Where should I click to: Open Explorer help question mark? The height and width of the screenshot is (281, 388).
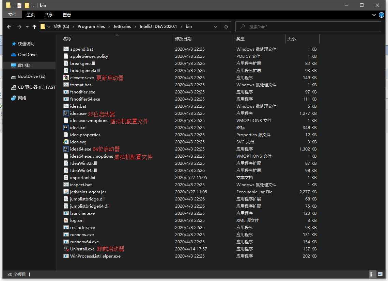point(381,15)
